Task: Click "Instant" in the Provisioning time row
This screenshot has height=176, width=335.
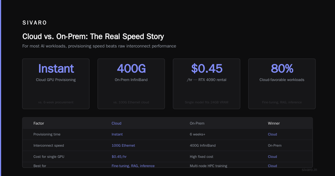Action: 117,134
